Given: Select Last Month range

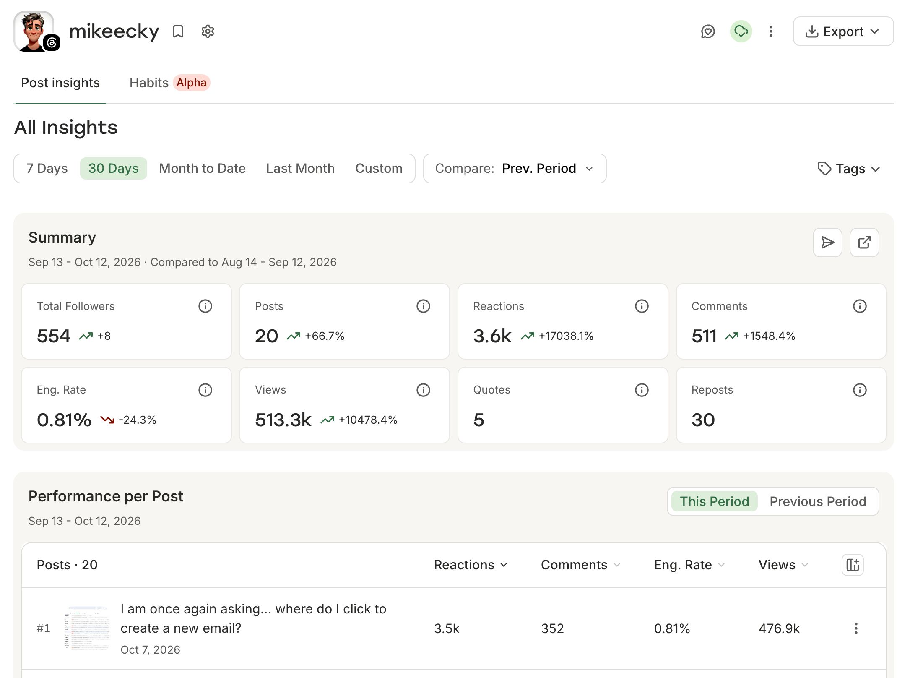Looking at the screenshot, I should pos(300,168).
